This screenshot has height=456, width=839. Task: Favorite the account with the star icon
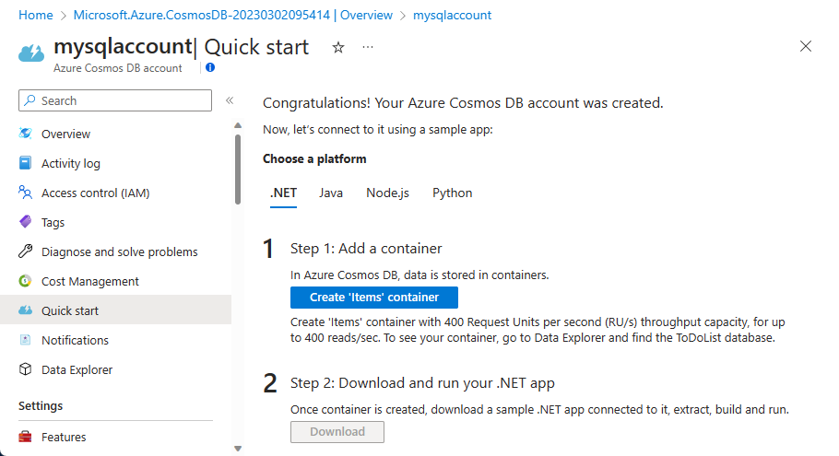click(338, 47)
